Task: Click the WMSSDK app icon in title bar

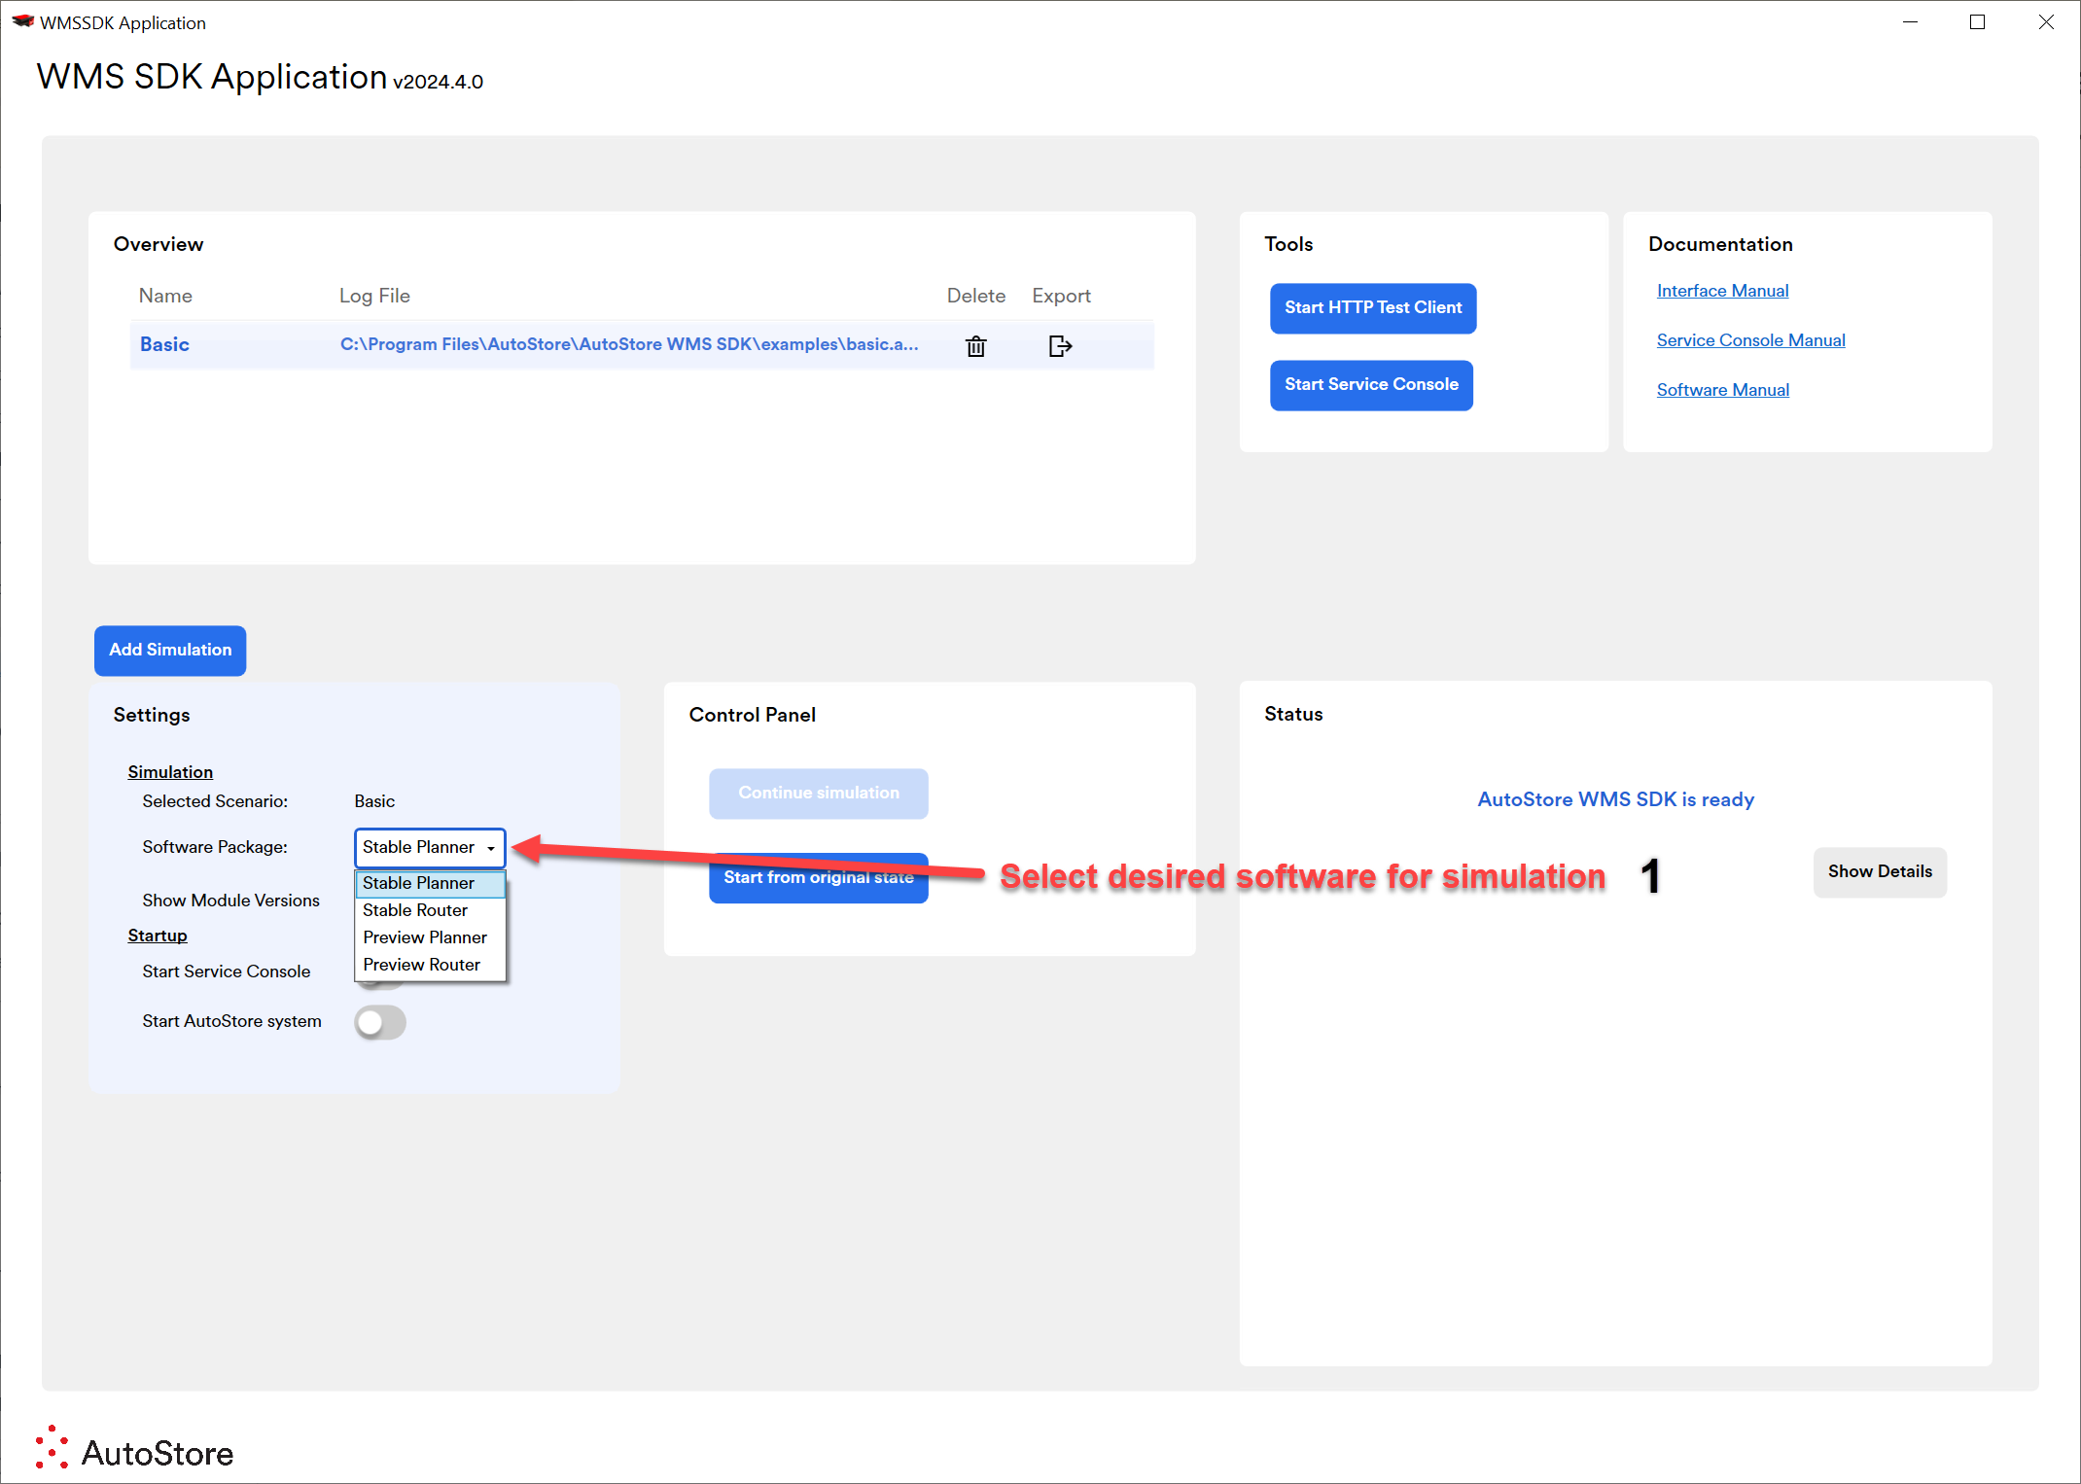Action: tap(23, 21)
